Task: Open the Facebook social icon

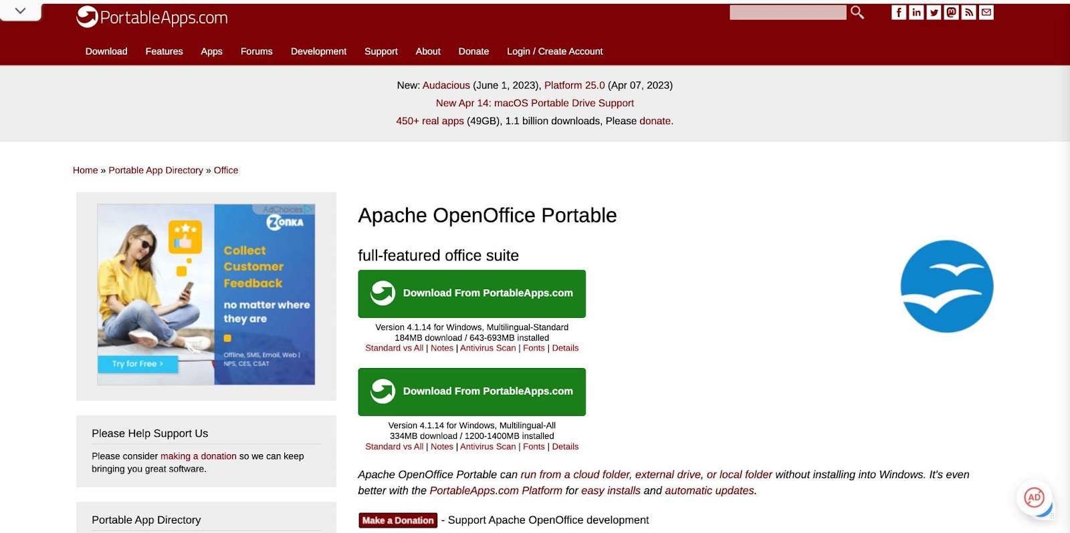Action: [x=899, y=12]
